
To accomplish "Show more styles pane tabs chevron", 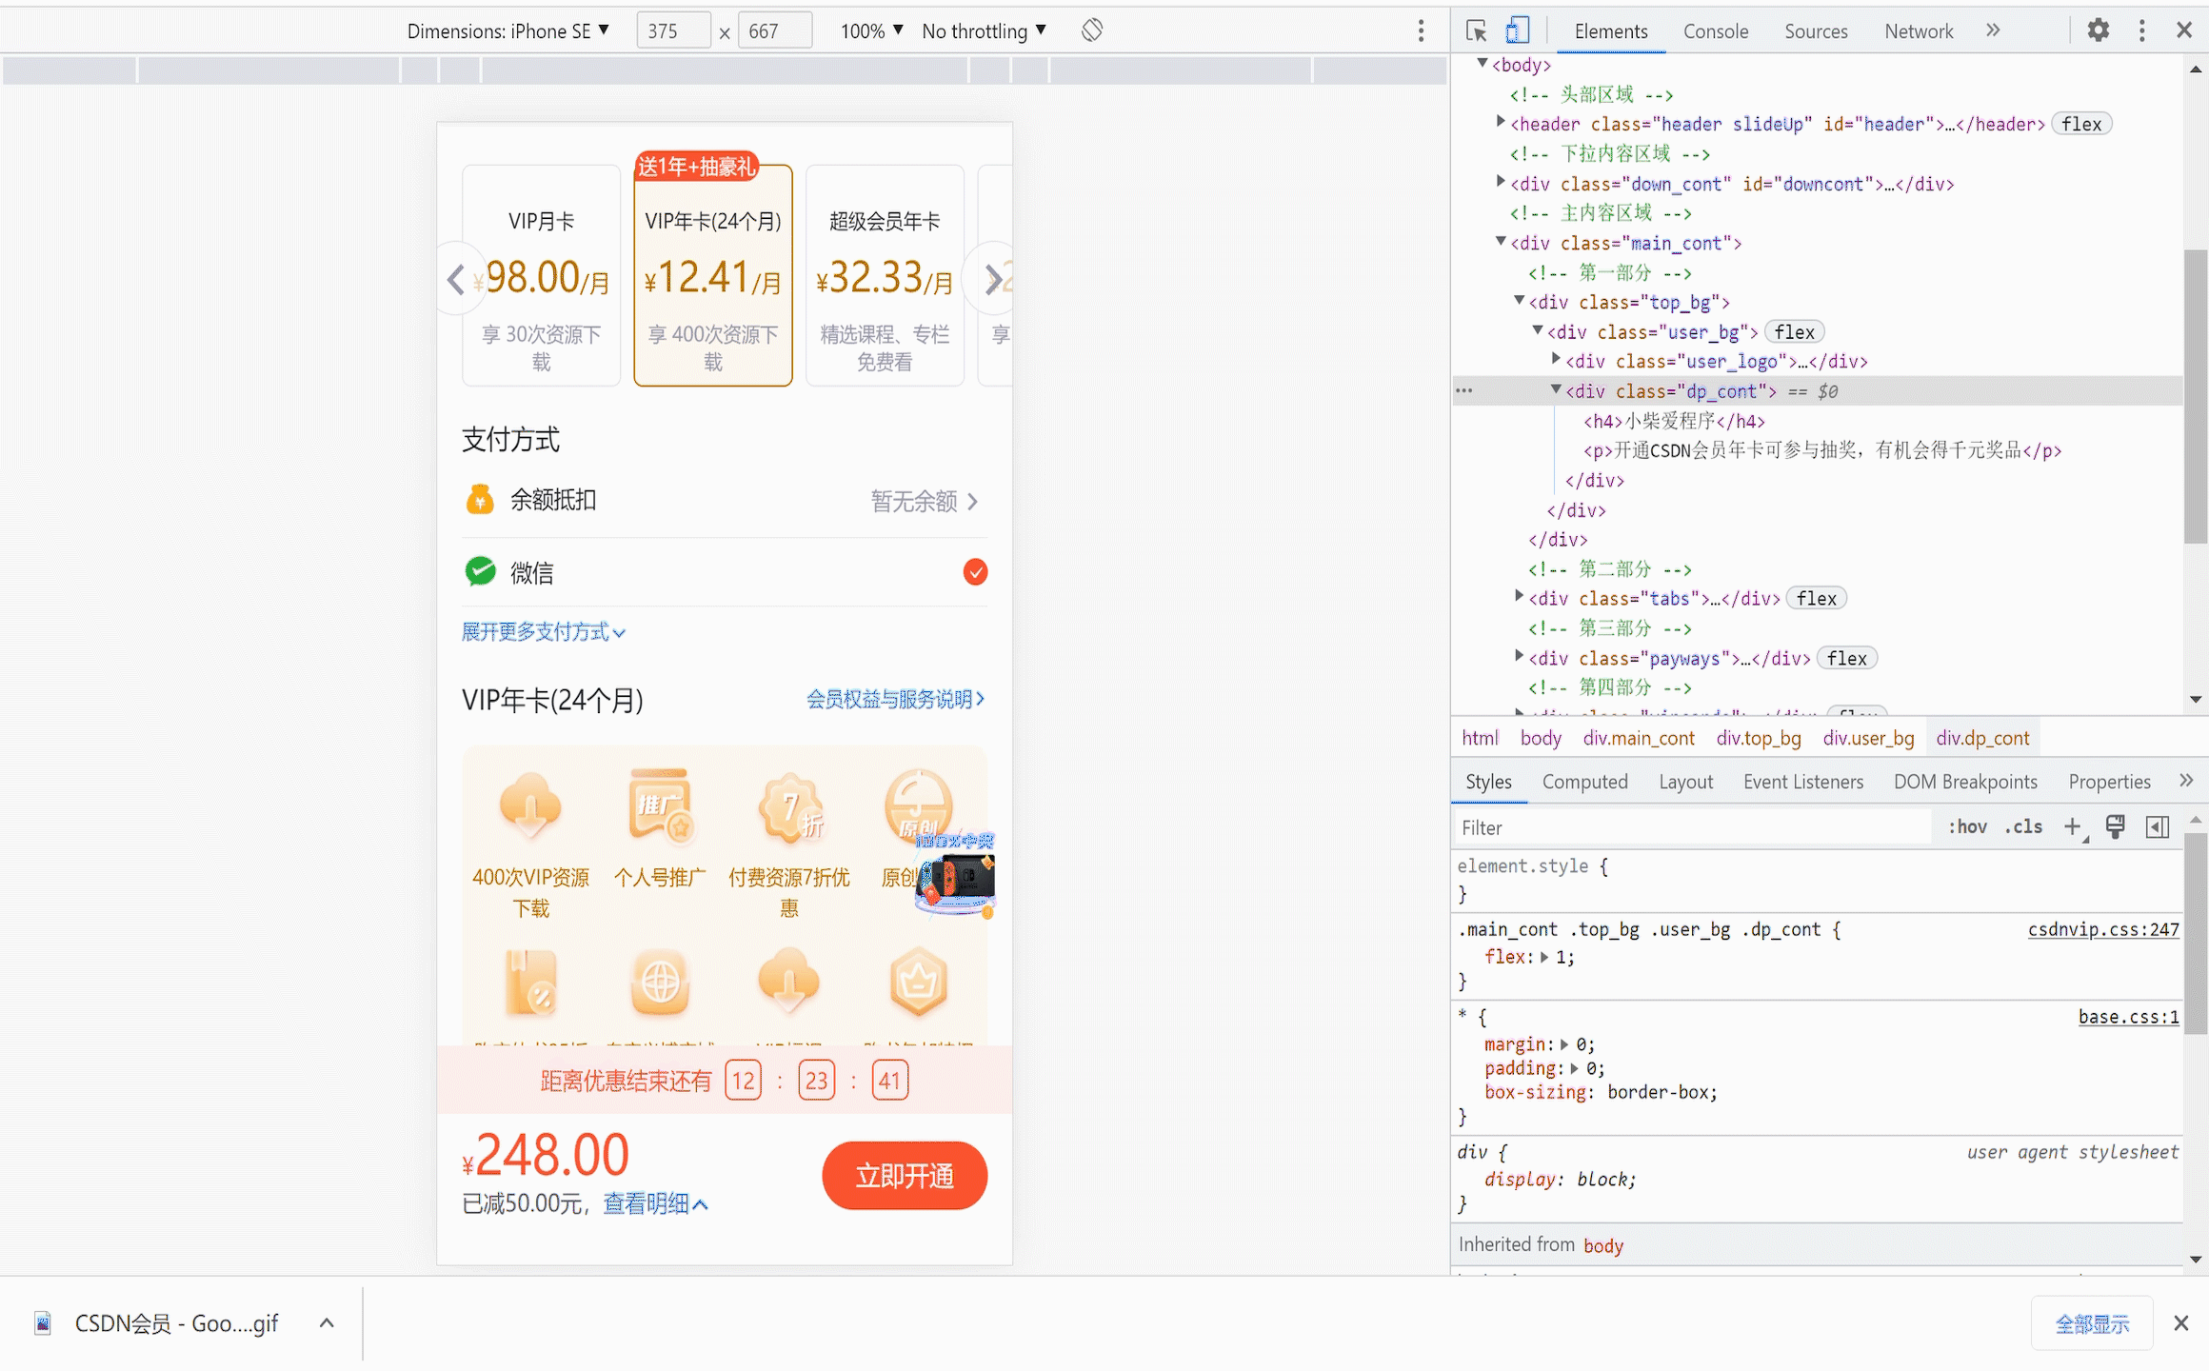I will pyautogui.click(x=2186, y=781).
